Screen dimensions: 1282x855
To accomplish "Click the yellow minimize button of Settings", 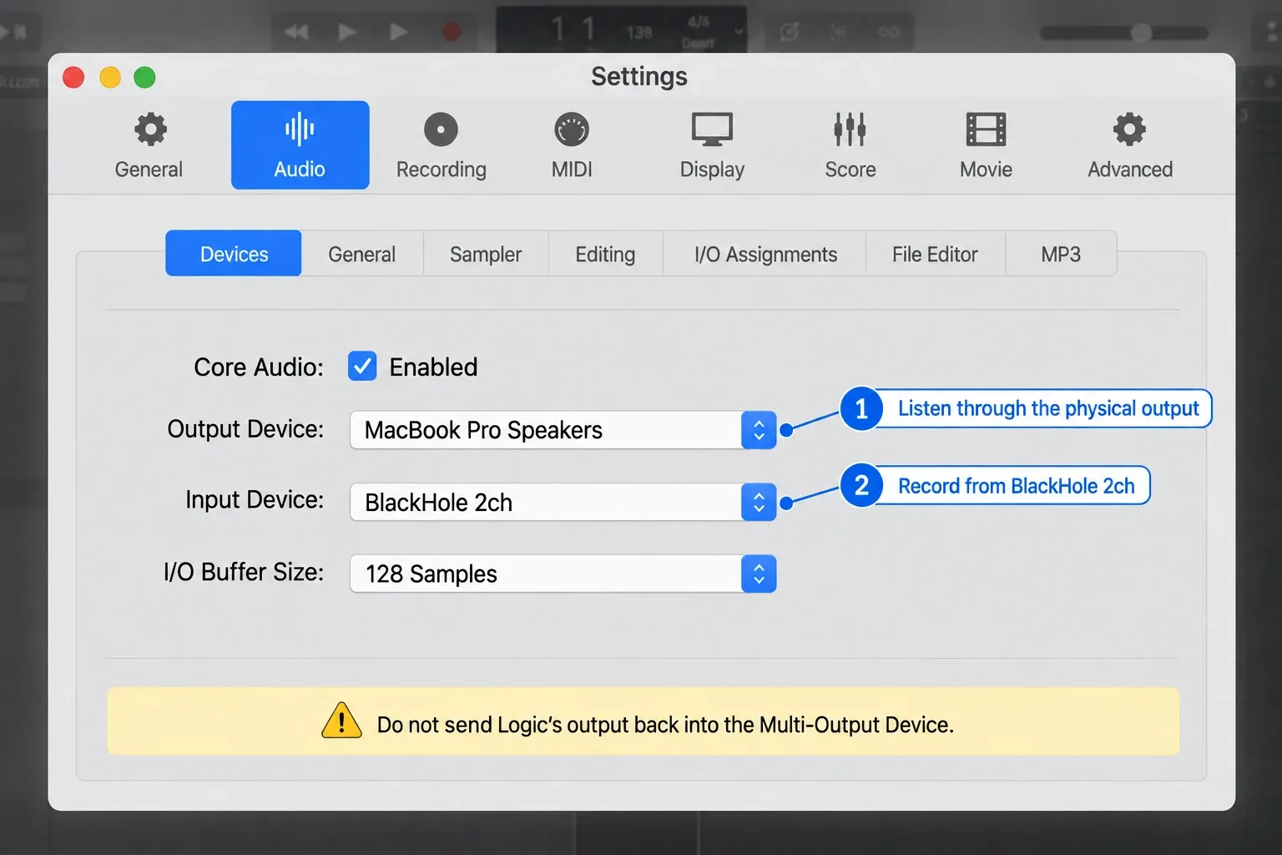I will click(109, 78).
